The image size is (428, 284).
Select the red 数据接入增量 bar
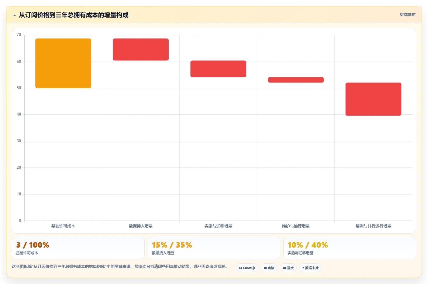[141, 49]
